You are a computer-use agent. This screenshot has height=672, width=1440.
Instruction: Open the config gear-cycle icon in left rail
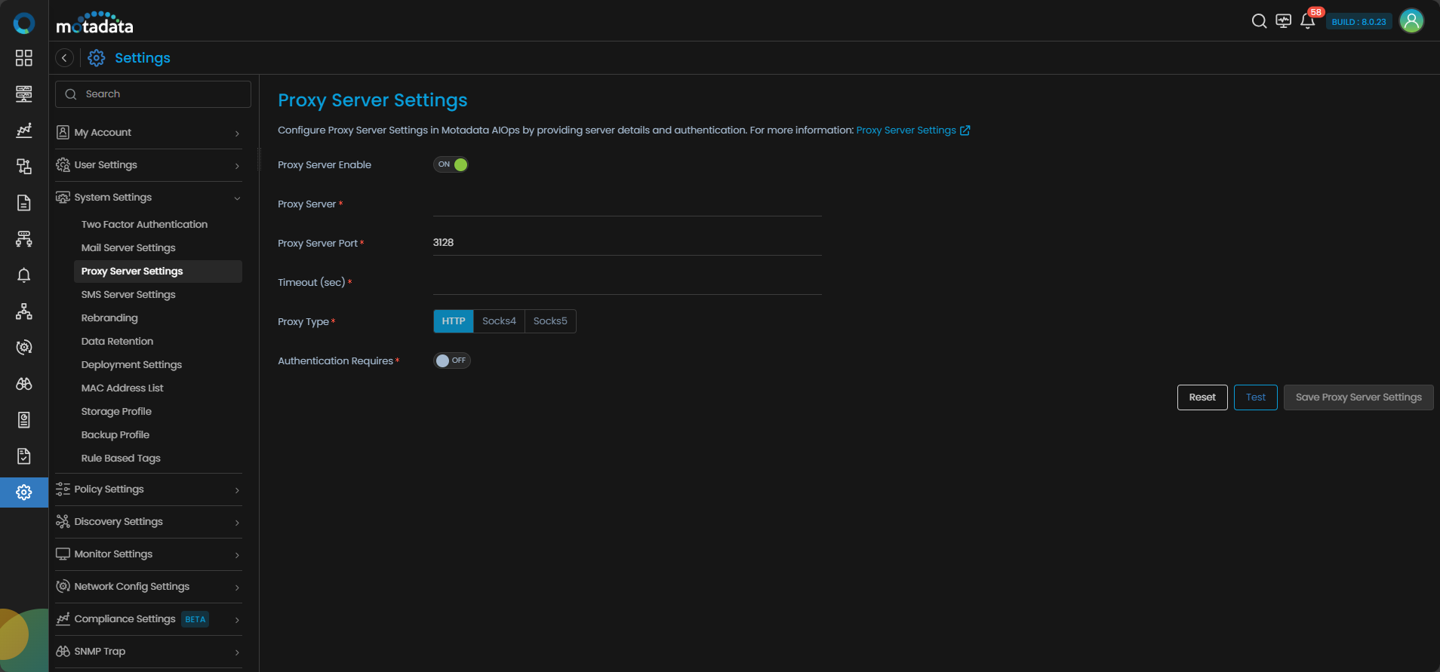tap(24, 348)
